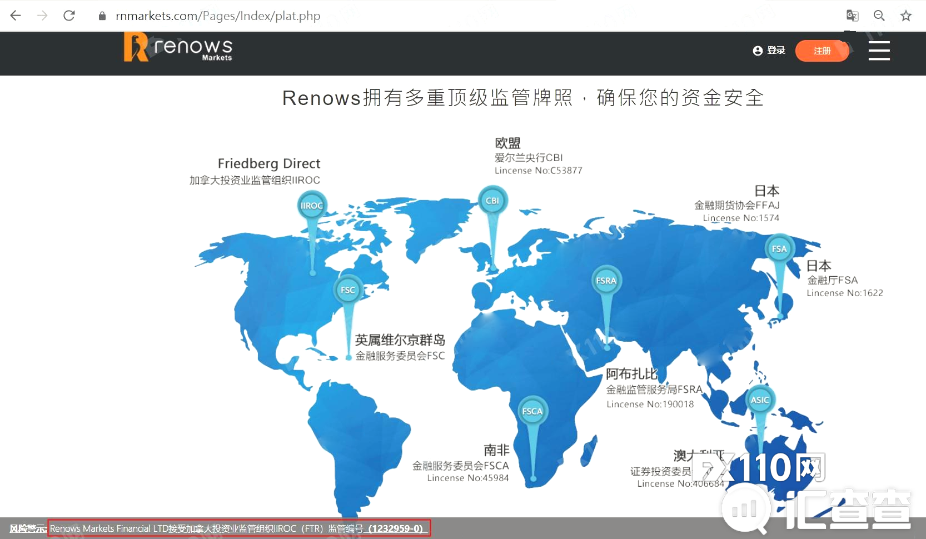Click the FSA Japan map pin

(x=779, y=248)
